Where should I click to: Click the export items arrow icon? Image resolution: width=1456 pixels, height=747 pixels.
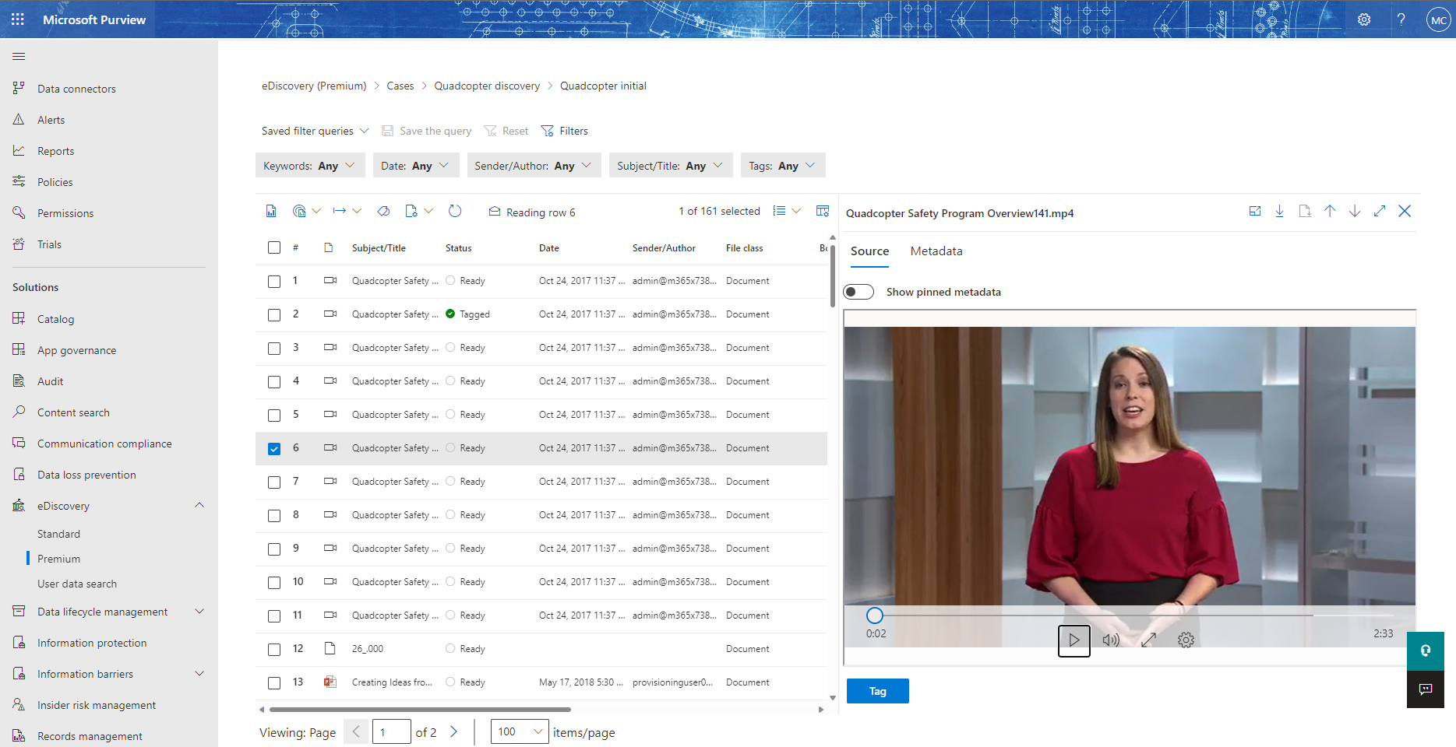point(340,211)
